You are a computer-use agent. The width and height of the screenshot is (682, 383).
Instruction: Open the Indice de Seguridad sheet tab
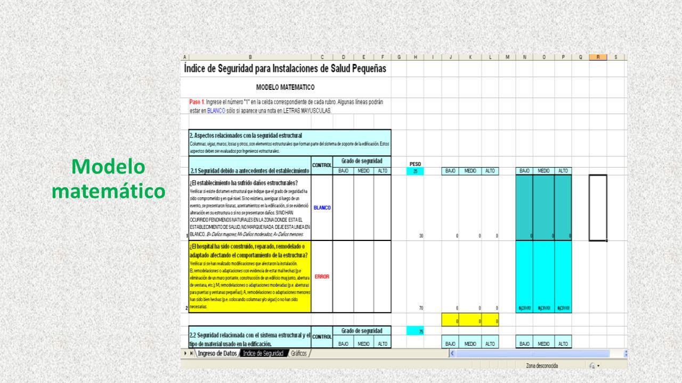pyautogui.click(x=263, y=353)
